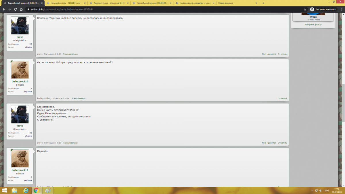The height and width of the screenshot is (194, 345).
Task: Click Настроить фильтр in the sidebar
Action: point(313,25)
